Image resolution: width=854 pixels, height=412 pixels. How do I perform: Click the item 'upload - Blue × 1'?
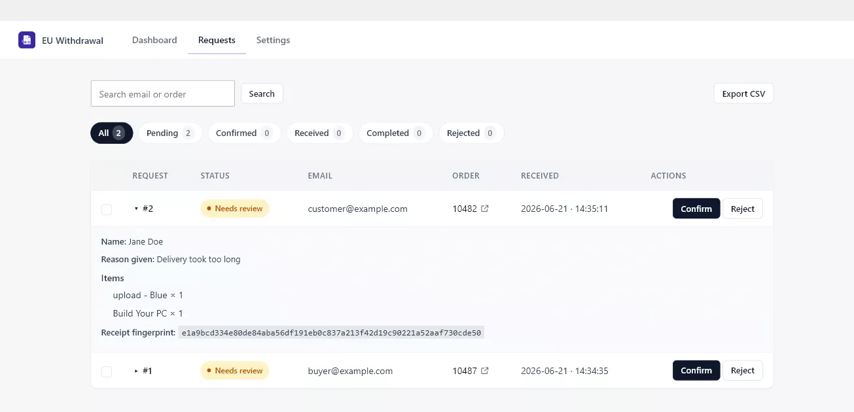[x=148, y=295]
